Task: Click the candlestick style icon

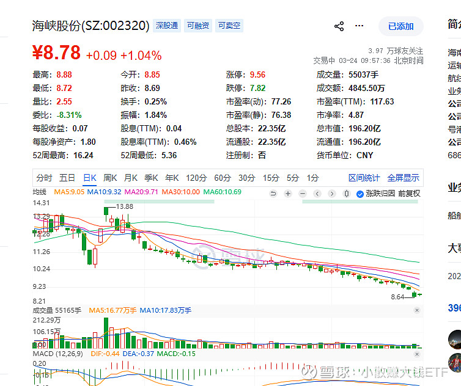Action: (347, 194)
